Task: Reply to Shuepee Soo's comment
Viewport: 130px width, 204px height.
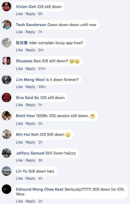Action: pos(31,69)
